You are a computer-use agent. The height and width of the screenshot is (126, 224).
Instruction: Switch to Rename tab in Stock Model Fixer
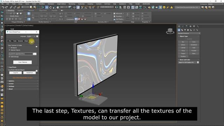coord(20,41)
